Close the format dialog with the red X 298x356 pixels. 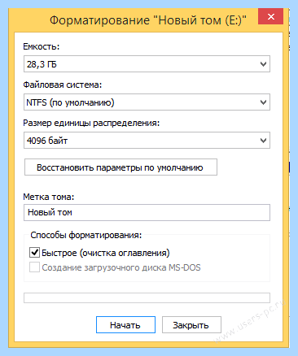tap(270, 17)
